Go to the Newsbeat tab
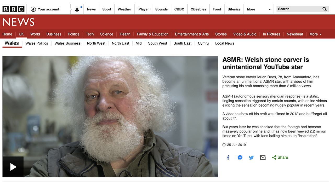The width and height of the screenshot is (335, 186). click(x=295, y=34)
